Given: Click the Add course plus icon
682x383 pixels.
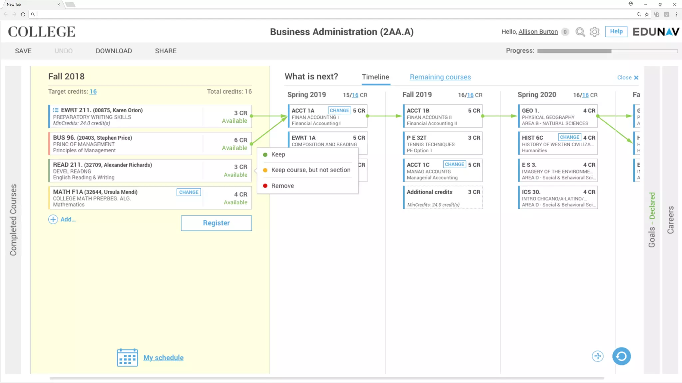Looking at the screenshot, I should pos(53,219).
